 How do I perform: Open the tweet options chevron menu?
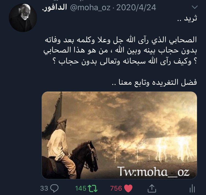pyautogui.click(x=194, y=7)
